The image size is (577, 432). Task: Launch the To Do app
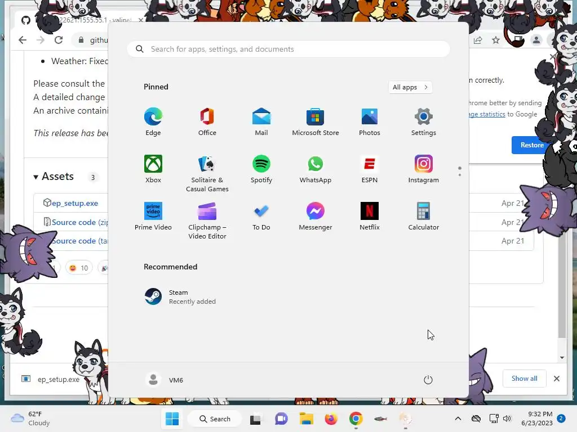pyautogui.click(x=261, y=217)
